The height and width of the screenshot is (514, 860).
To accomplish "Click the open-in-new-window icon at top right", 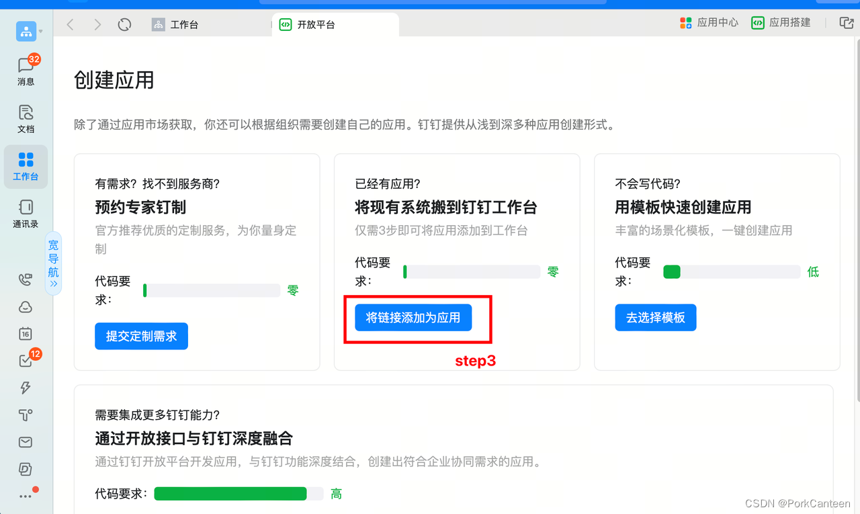I will 846,23.
